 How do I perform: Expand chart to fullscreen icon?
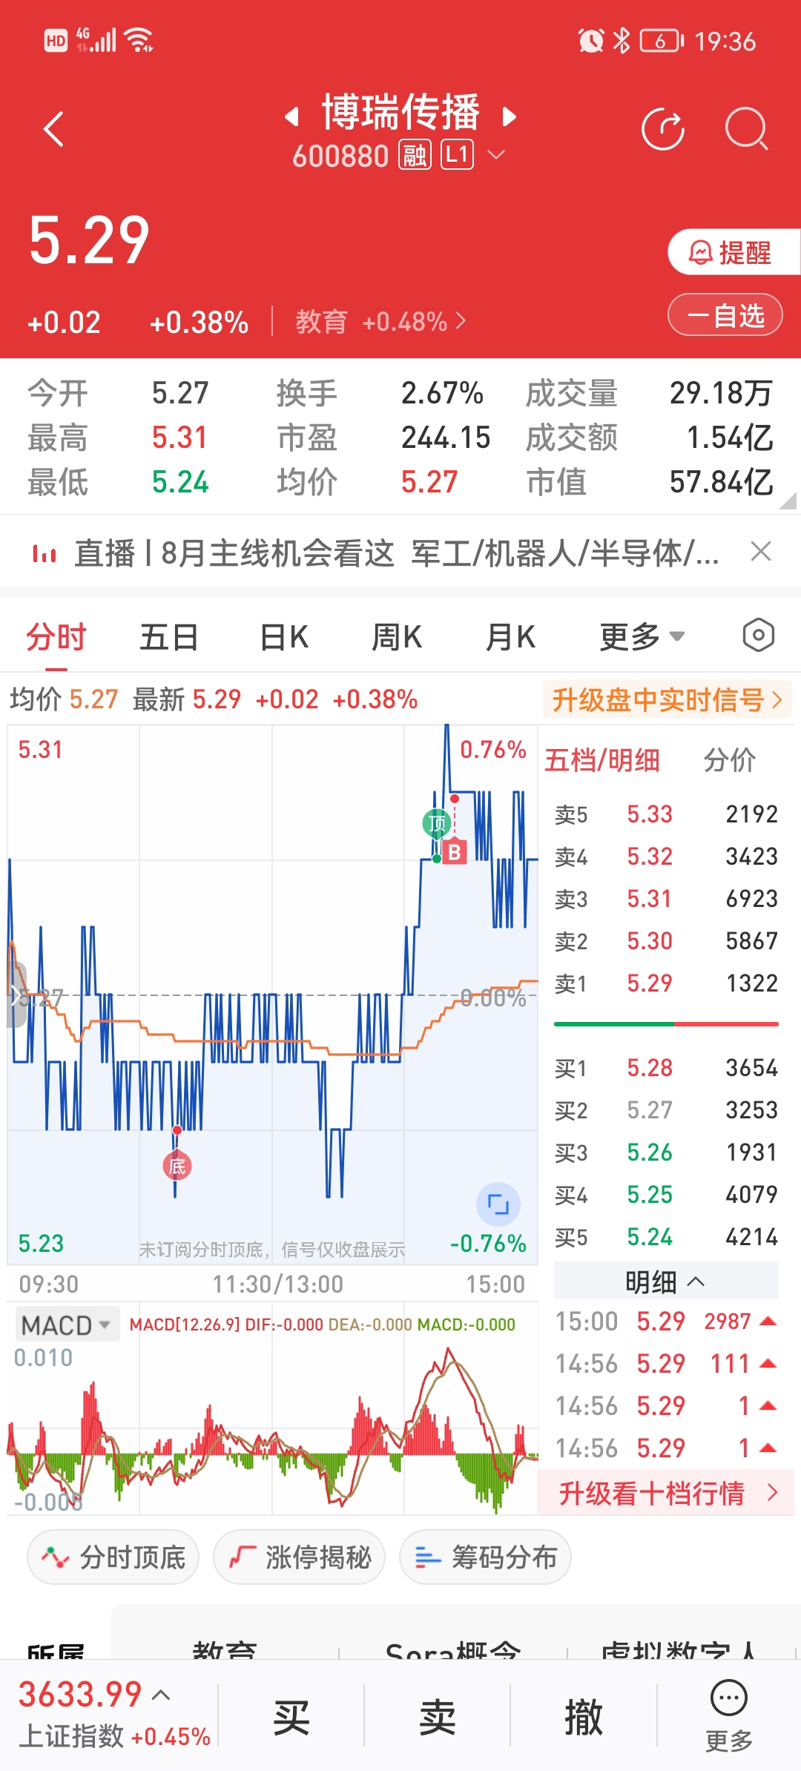point(498,1204)
